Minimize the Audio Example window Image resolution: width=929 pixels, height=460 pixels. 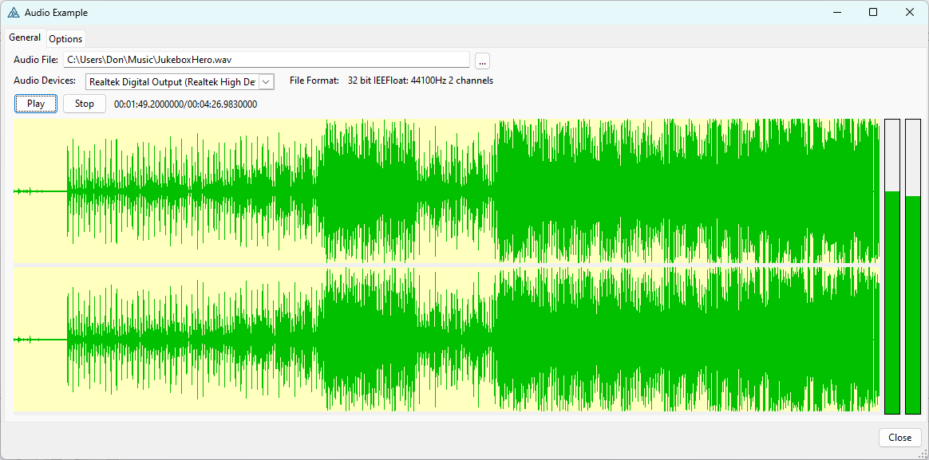click(x=836, y=13)
